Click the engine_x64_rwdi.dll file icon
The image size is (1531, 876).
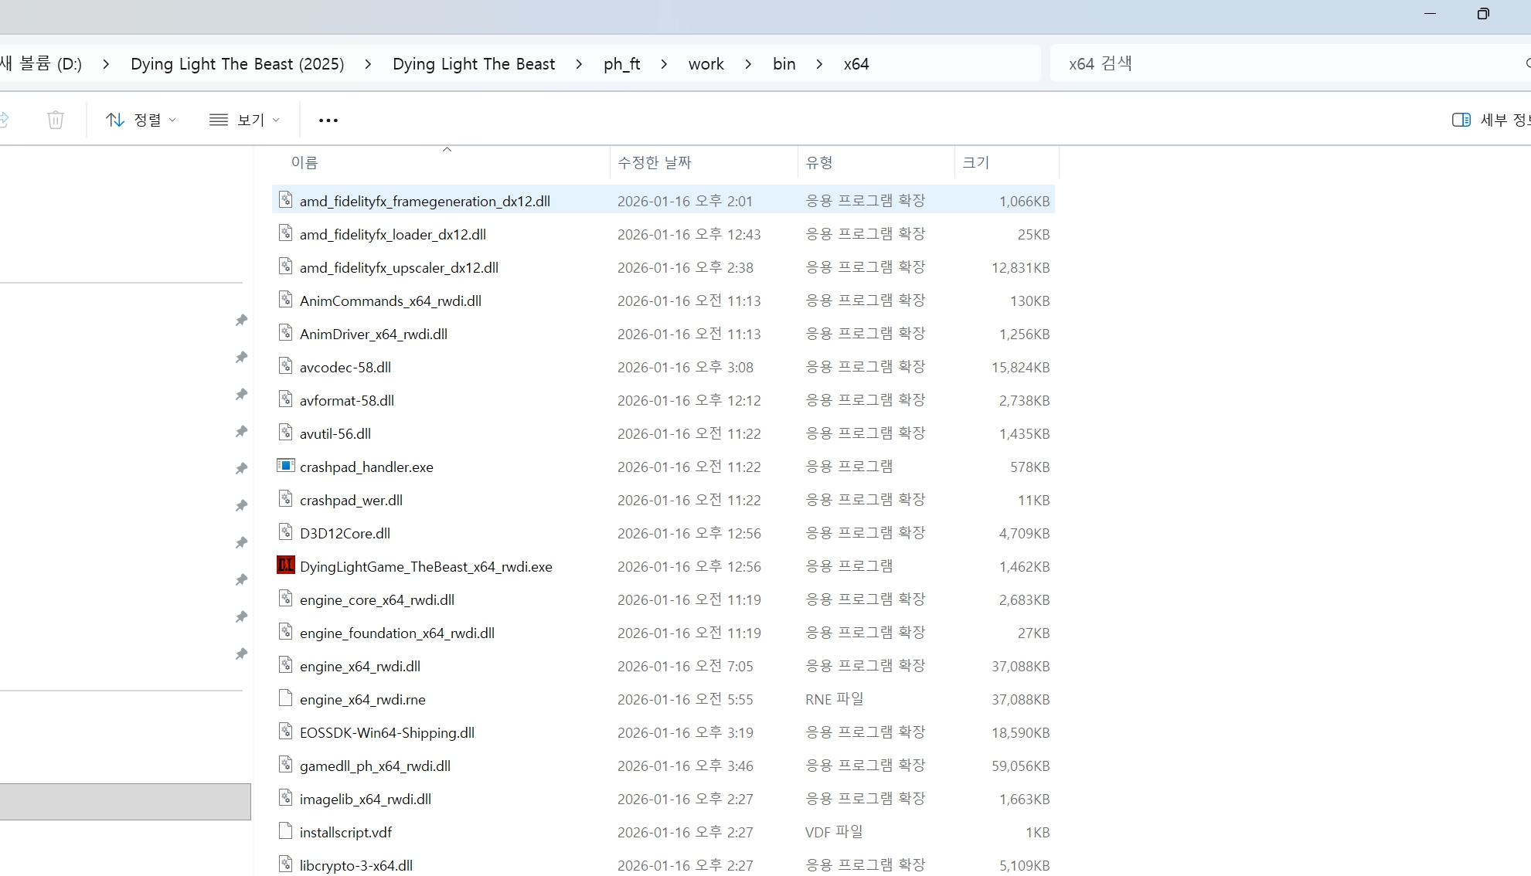click(286, 665)
